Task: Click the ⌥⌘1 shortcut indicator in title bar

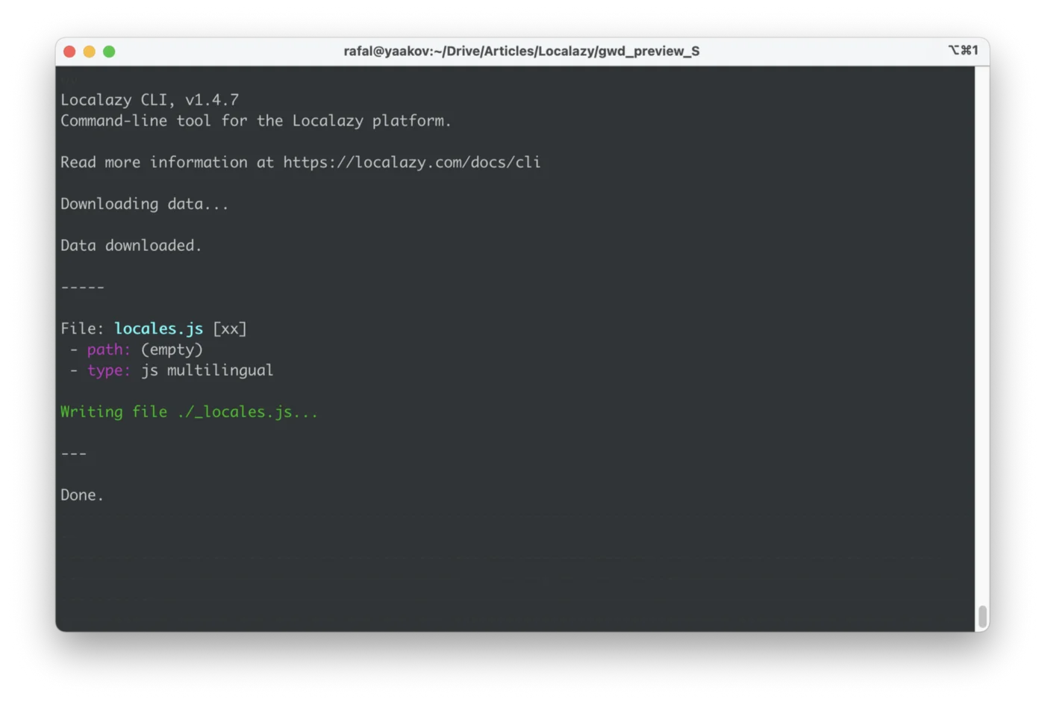Action: [963, 50]
